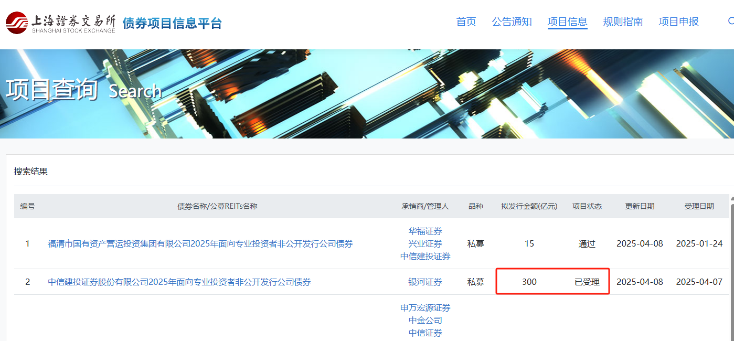The width and height of the screenshot is (734, 341).
Task: Click 私募 type in row 1
Action: point(476,243)
